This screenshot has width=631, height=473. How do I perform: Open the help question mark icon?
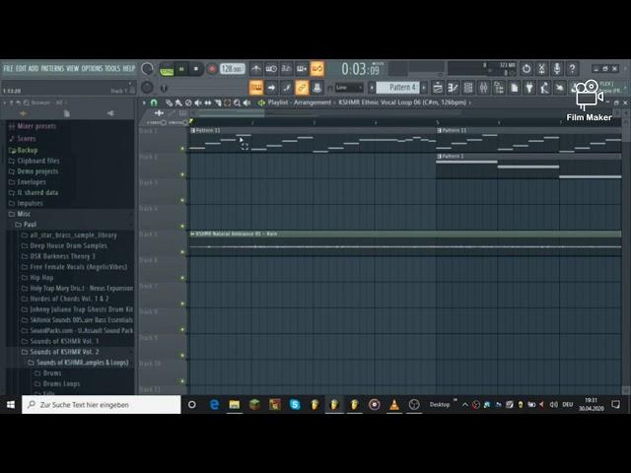(x=572, y=69)
